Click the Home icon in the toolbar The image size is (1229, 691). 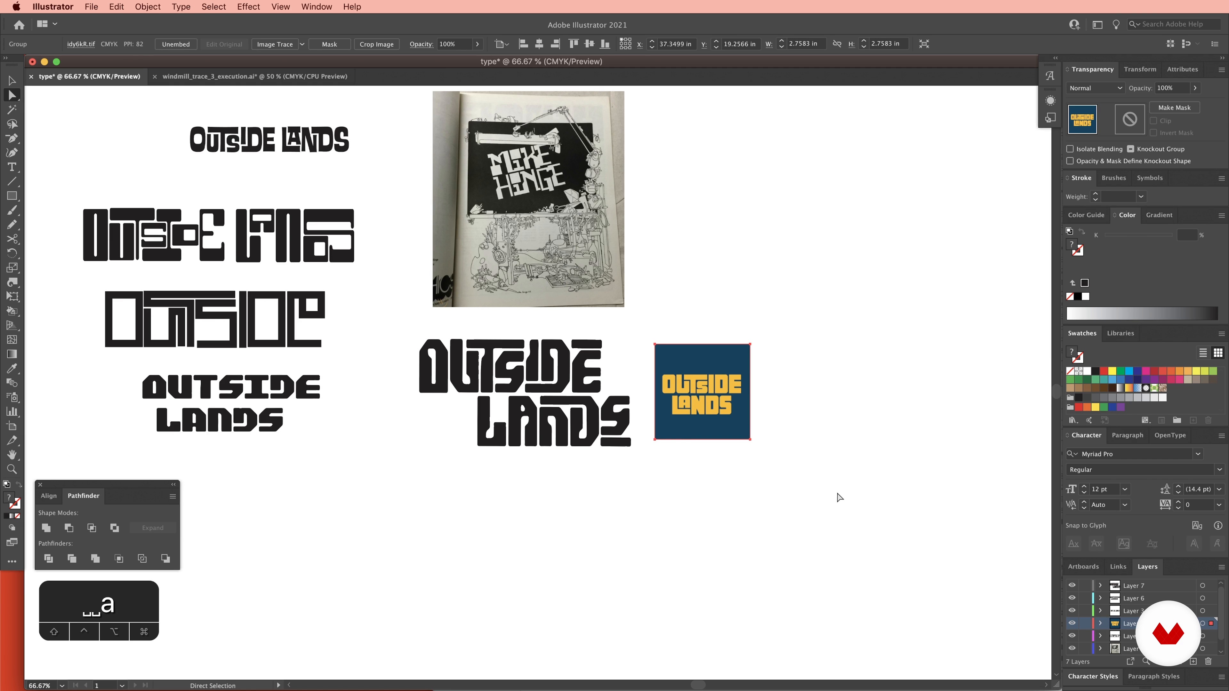[19, 24]
